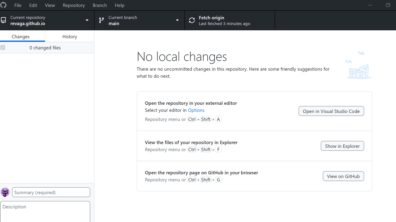Toggle the select-all changed files checkbox

[3, 48]
